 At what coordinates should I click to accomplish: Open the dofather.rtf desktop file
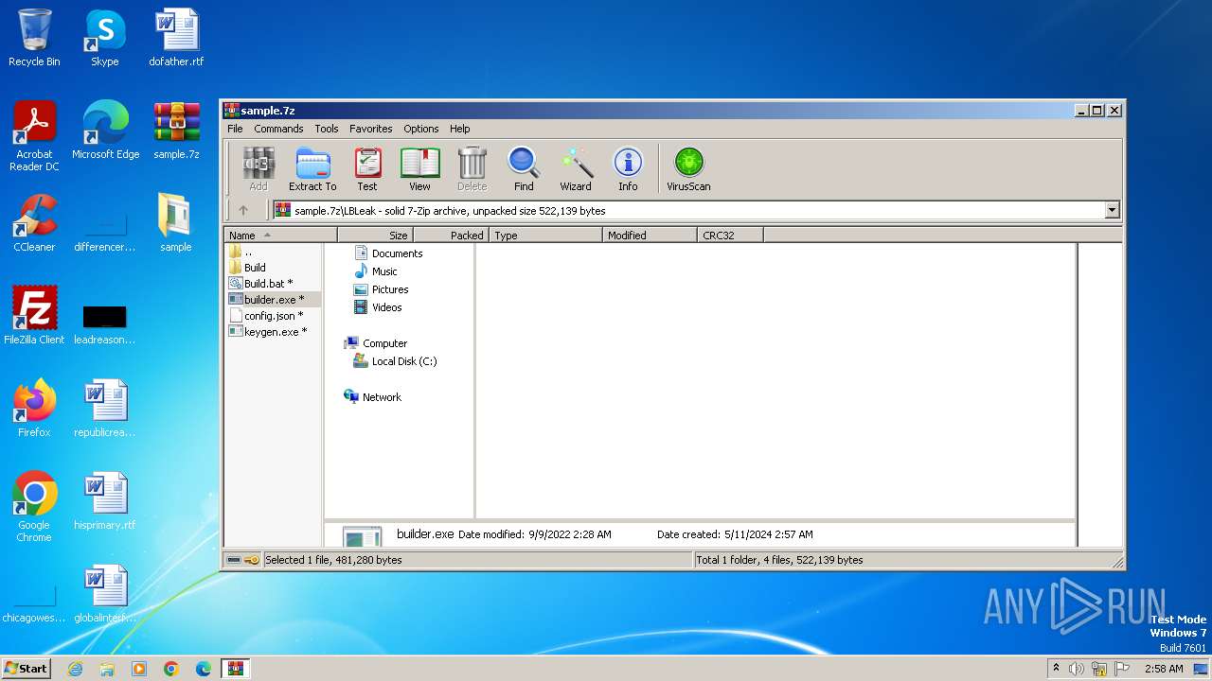tap(176, 38)
